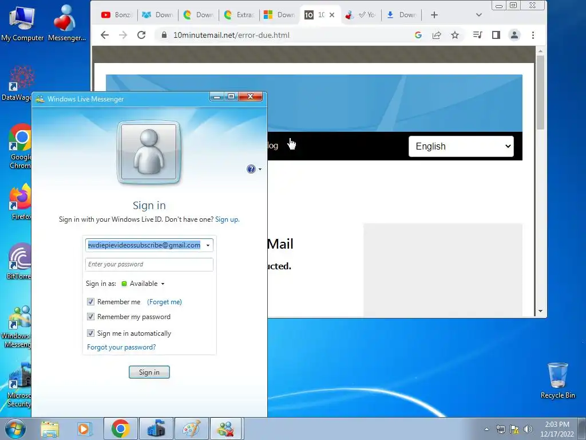This screenshot has height=440, width=586.
Task: Open Windows Explorer from the taskbar
Action: point(50,429)
